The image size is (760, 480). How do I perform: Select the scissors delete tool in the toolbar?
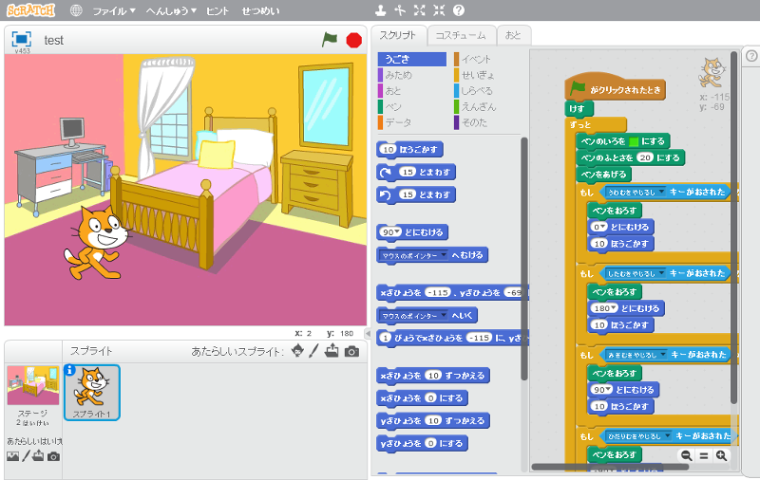click(x=399, y=10)
